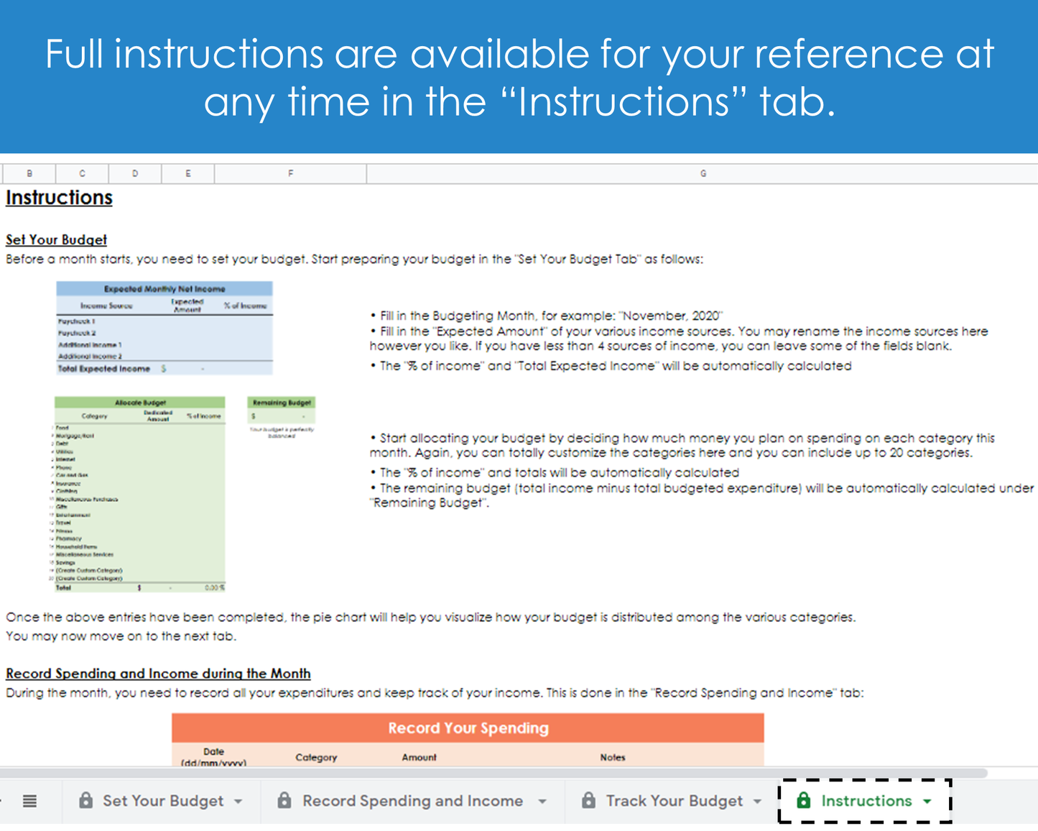Select the Expected Monthly Net Income table image
The height and width of the screenshot is (831, 1038).
(164, 328)
